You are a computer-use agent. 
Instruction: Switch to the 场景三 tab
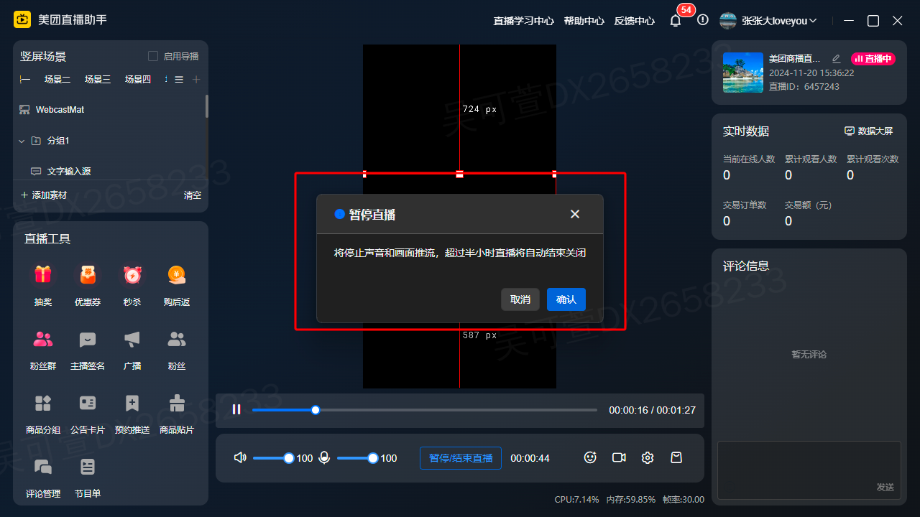(x=98, y=80)
